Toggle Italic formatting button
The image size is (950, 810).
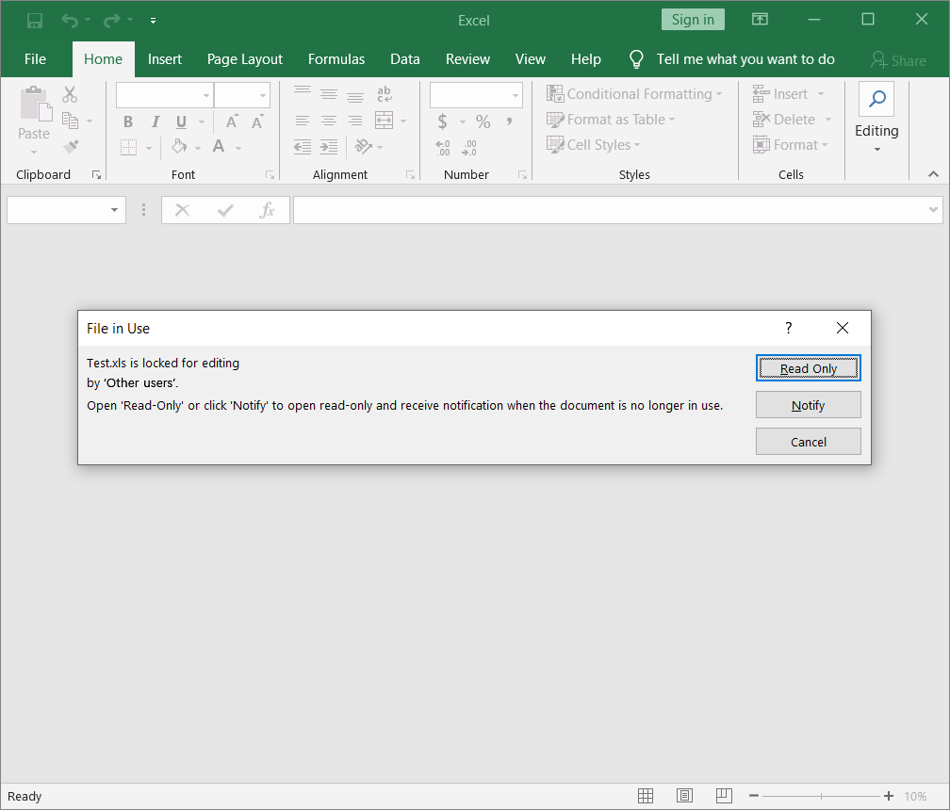click(155, 121)
